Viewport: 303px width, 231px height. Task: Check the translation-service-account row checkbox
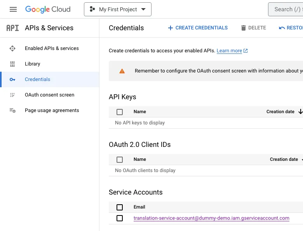point(120,218)
